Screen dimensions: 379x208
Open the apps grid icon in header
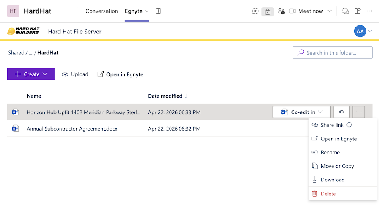click(x=357, y=11)
